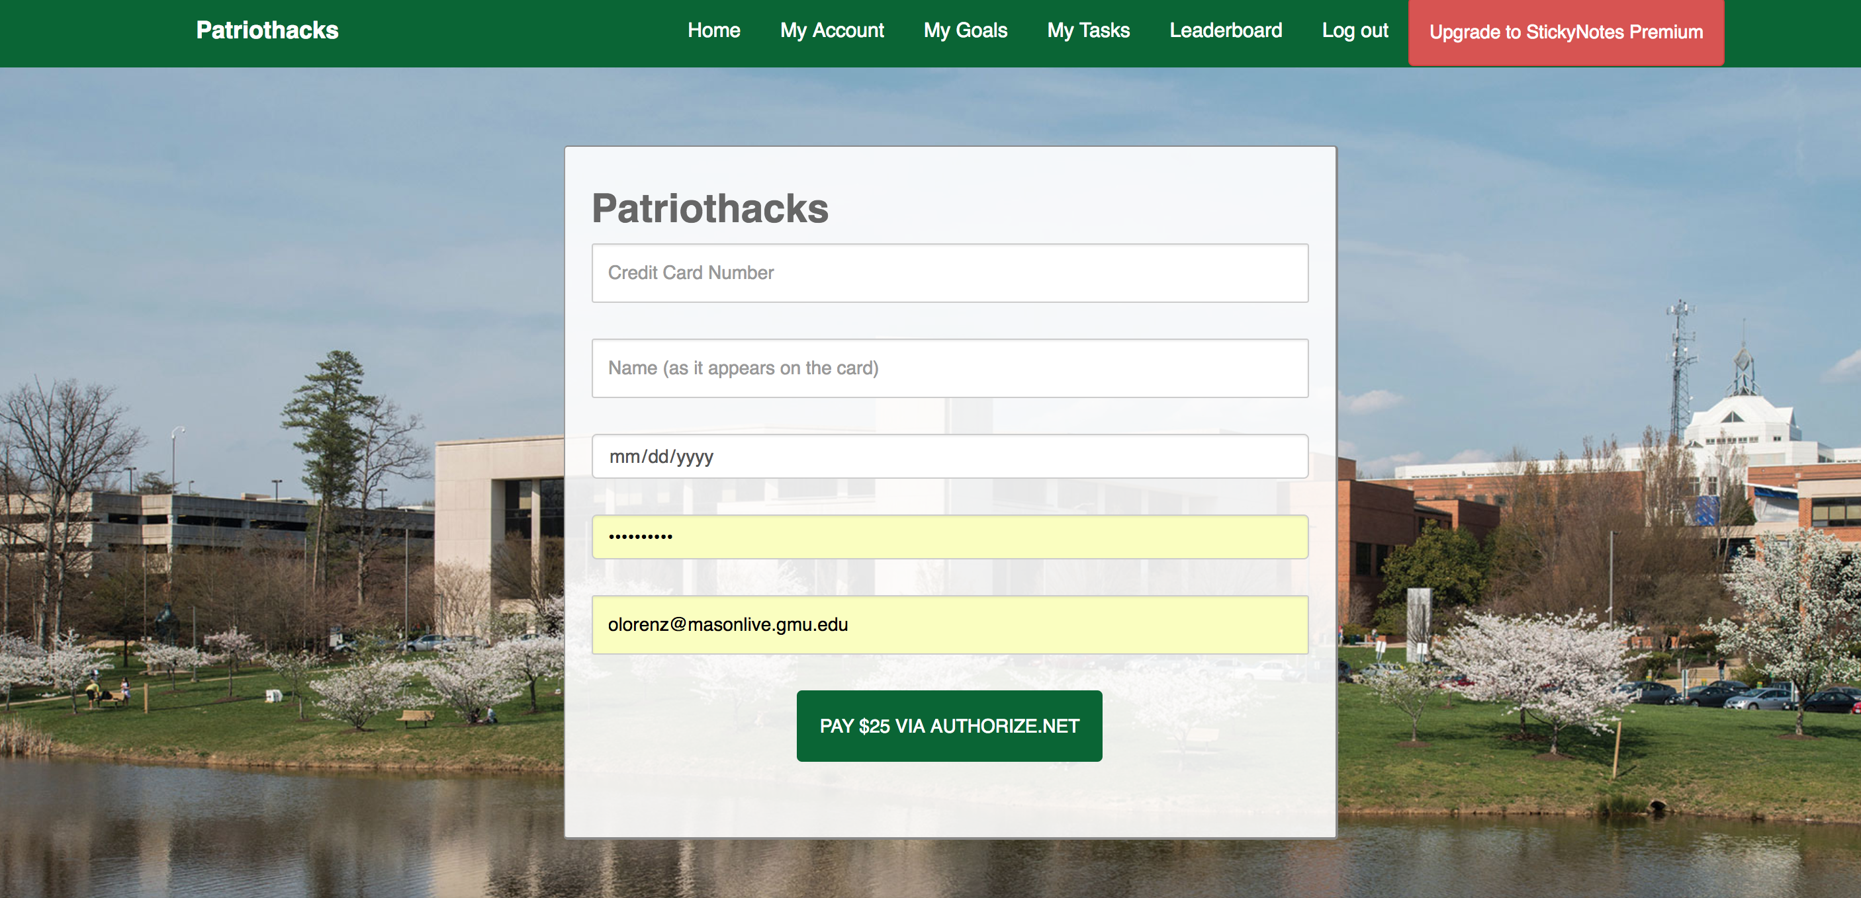
Task: Select the month segment of date field
Action: [623, 457]
